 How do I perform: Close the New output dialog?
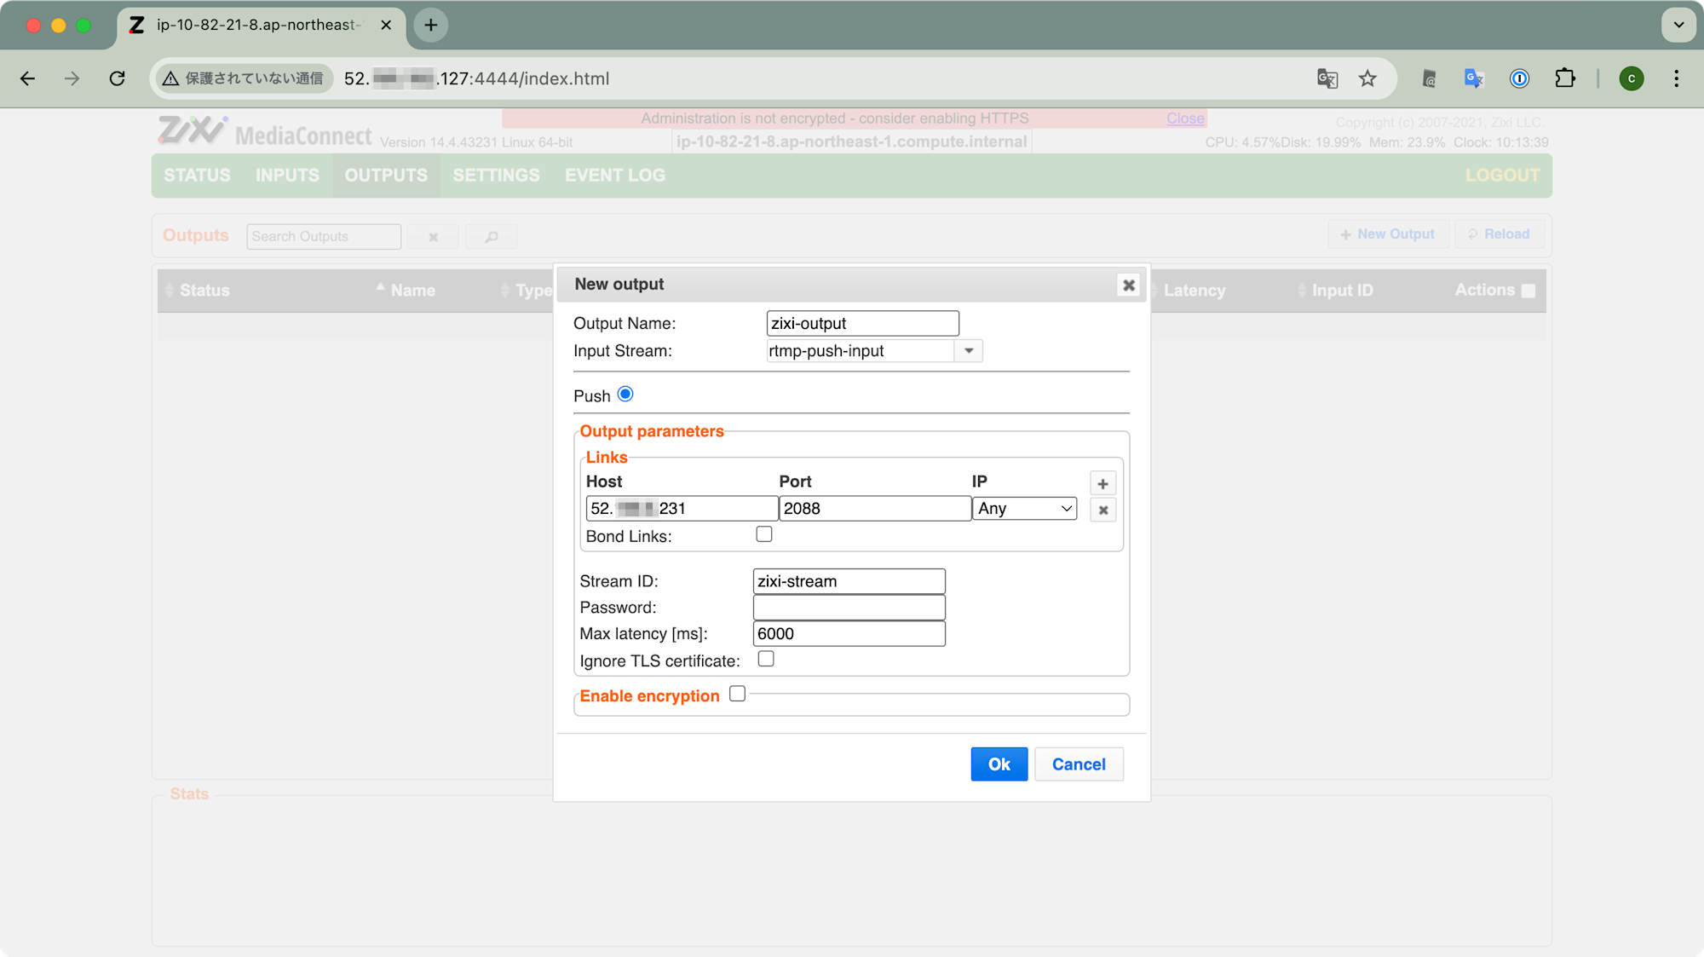click(1128, 285)
